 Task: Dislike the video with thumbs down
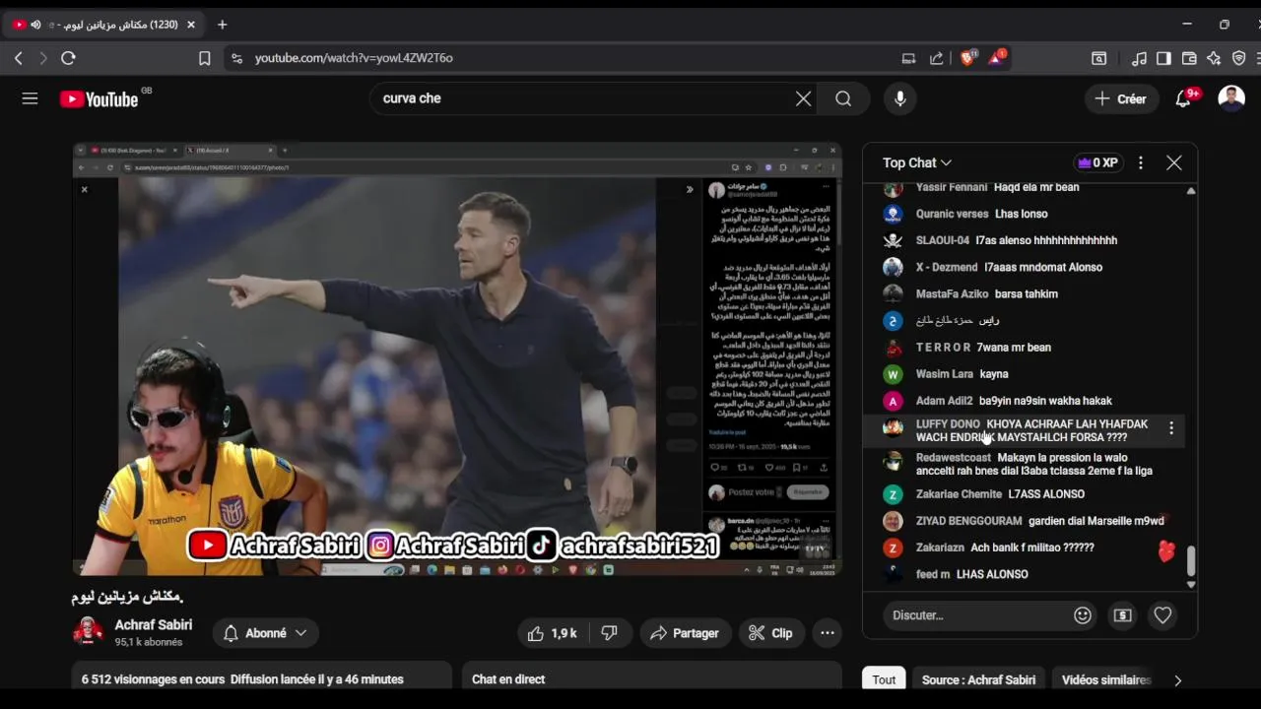pos(609,633)
